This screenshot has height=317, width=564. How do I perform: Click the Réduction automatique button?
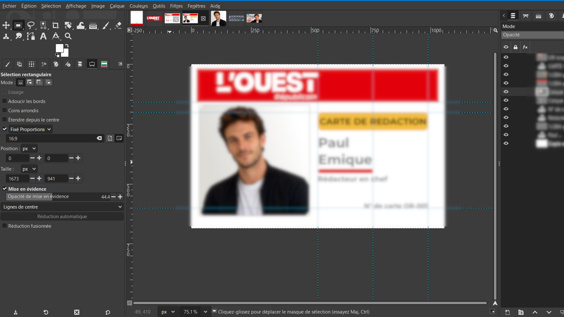[x=62, y=217]
